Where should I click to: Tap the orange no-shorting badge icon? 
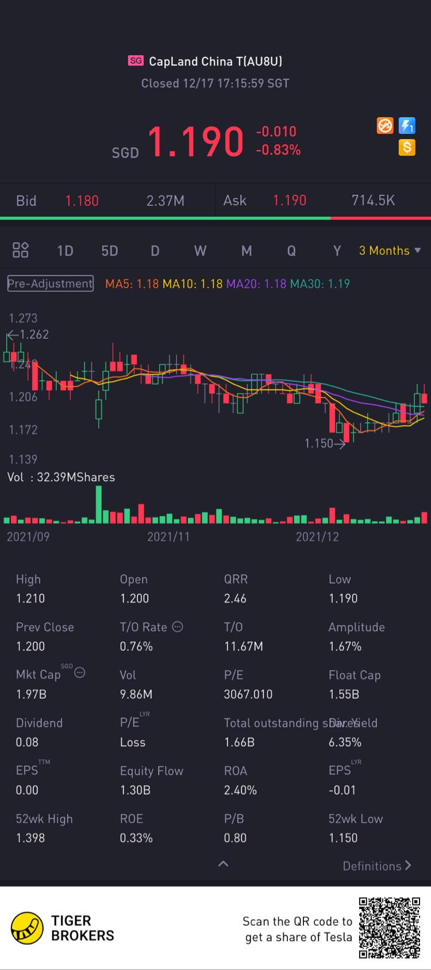point(385,126)
